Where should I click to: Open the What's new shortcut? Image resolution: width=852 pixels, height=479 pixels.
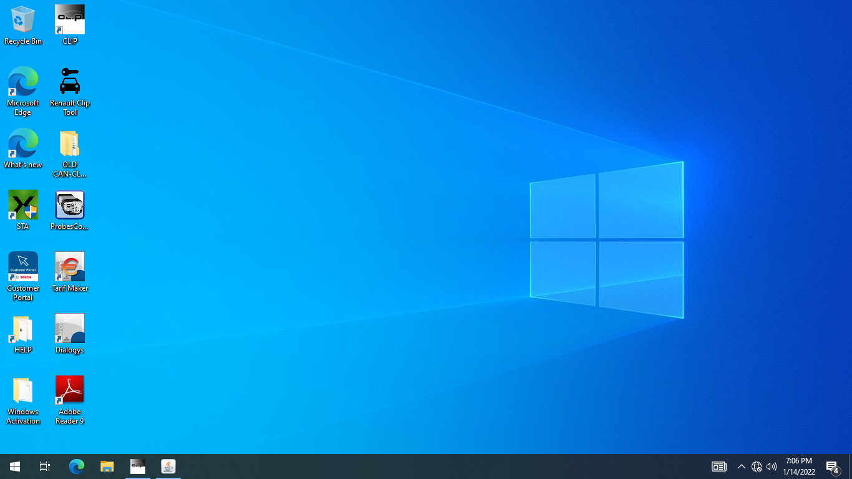click(23, 143)
